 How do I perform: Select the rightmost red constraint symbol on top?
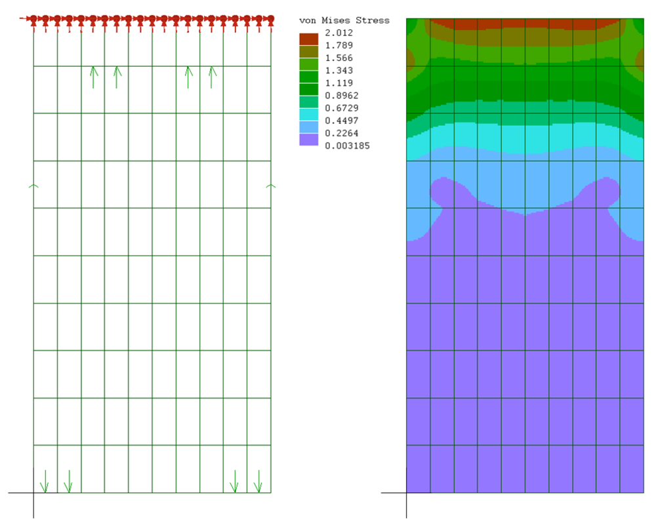[x=270, y=21]
